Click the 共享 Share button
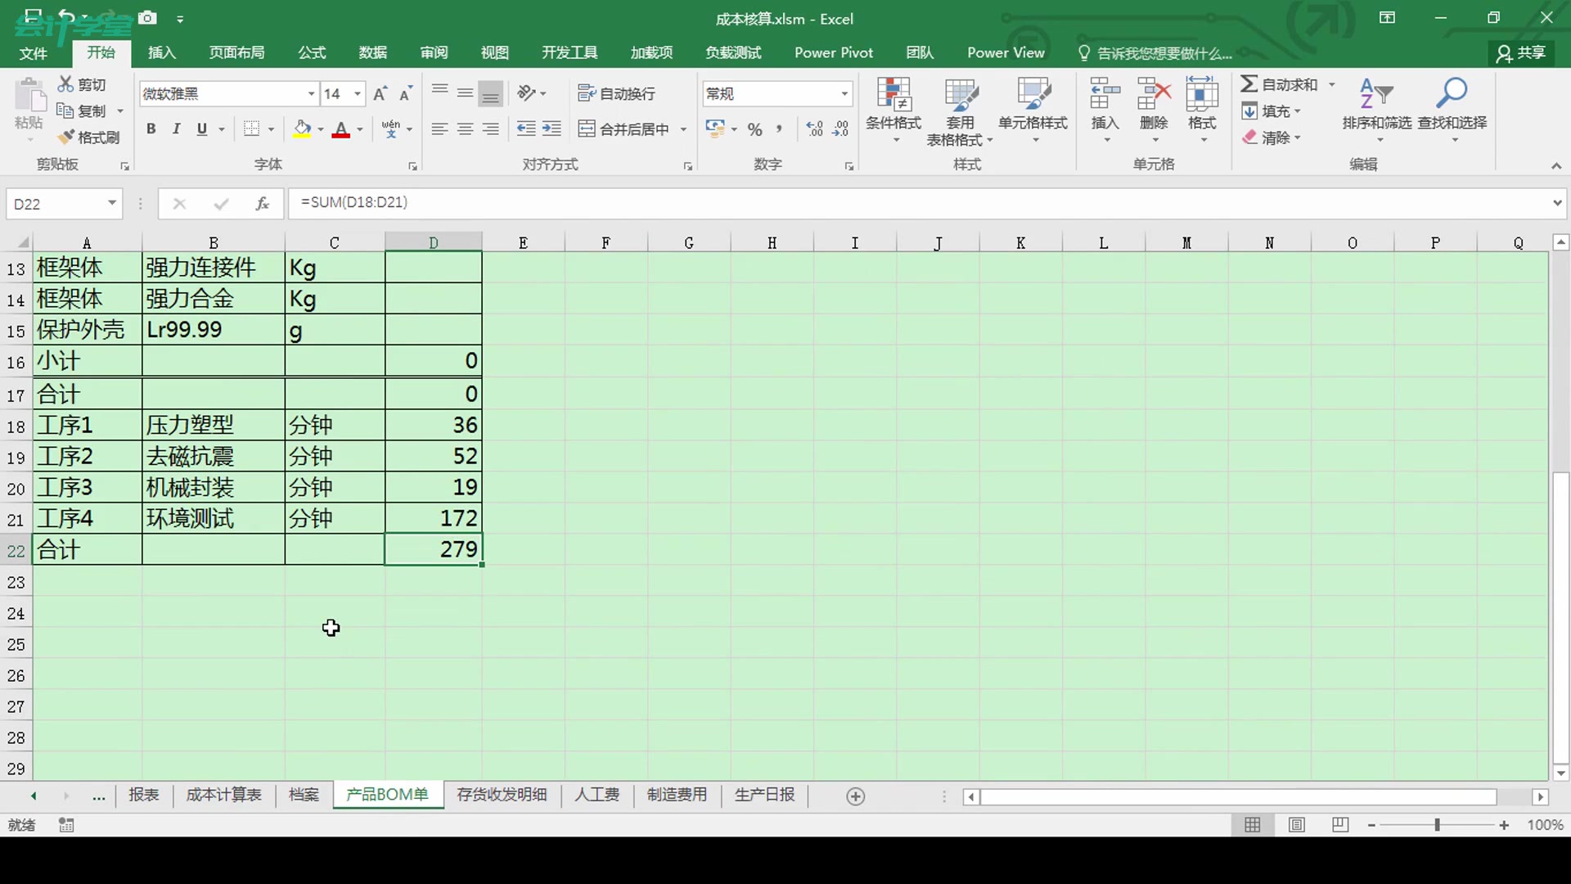The image size is (1571, 884). (1521, 53)
